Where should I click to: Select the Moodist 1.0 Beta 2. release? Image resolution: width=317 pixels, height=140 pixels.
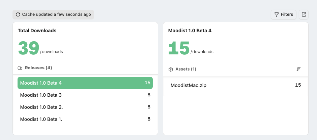click(85, 107)
